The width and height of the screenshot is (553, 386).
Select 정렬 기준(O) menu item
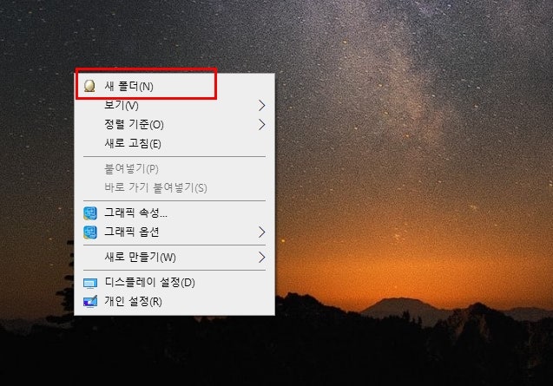point(174,124)
